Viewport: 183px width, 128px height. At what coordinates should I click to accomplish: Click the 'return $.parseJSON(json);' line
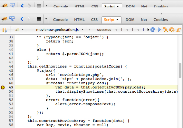[75, 54]
